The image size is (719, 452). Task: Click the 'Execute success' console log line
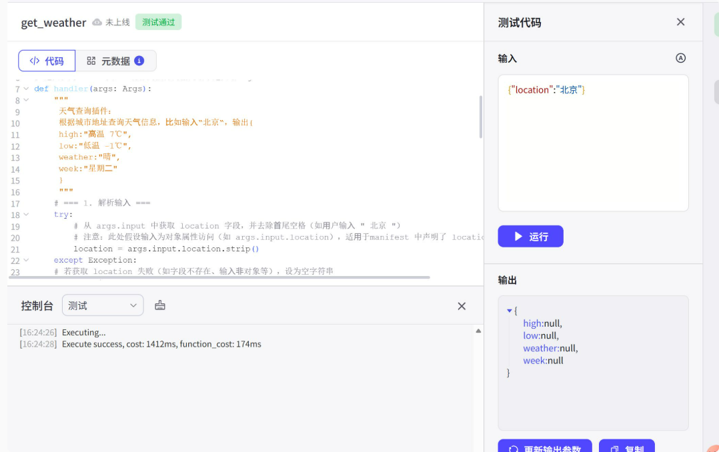point(161,344)
